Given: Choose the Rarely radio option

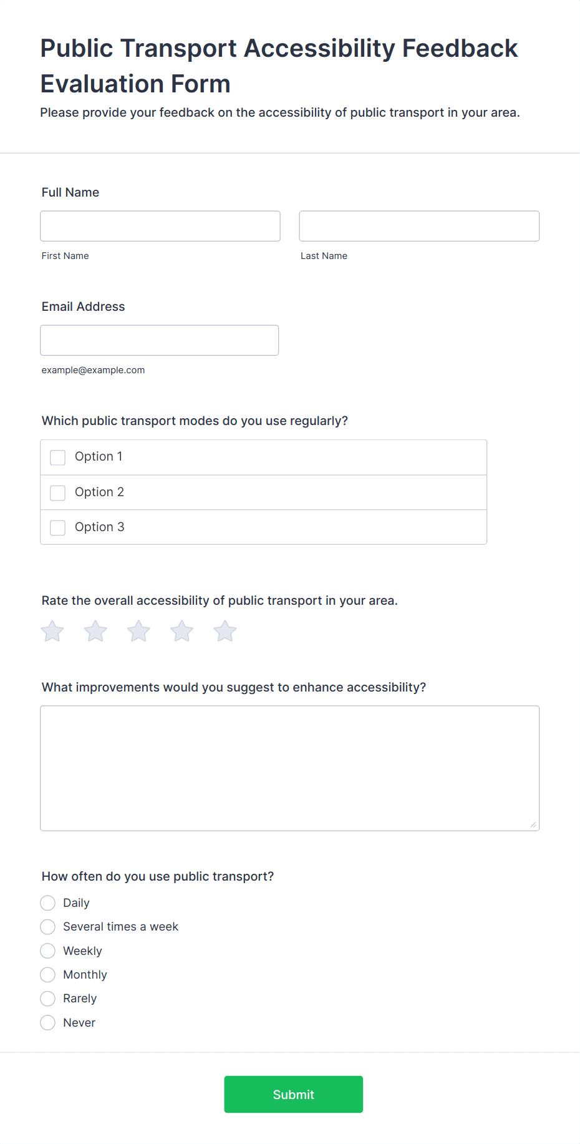Looking at the screenshot, I should [48, 999].
